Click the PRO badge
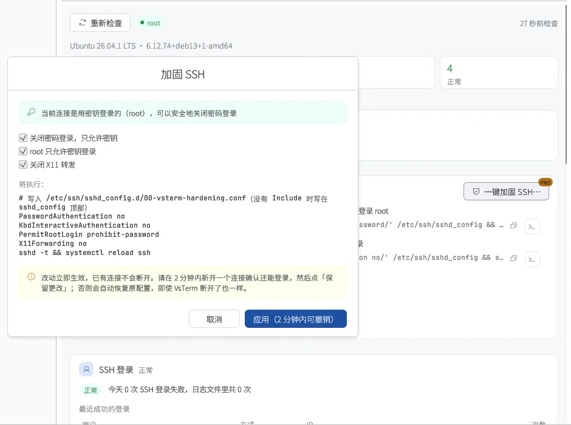Viewport: 571px width, 425px height. tap(545, 182)
